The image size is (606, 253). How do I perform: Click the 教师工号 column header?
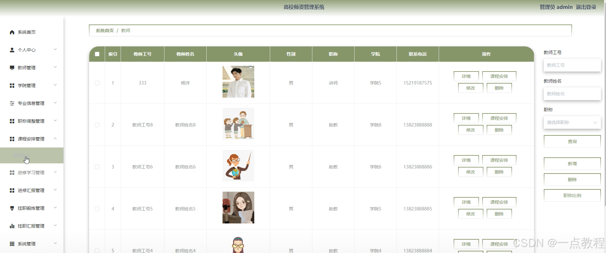tap(143, 54)
